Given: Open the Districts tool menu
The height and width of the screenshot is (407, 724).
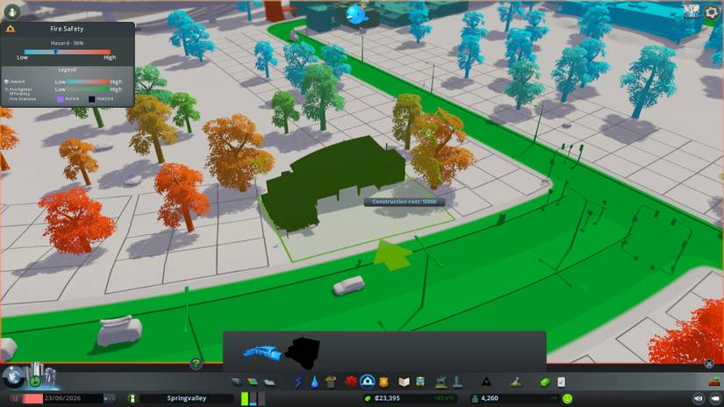Looking at the screenshot, I should coord(269,382).
